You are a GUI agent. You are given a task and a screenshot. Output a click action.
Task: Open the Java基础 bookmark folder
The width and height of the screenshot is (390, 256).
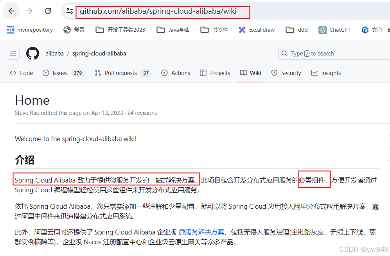[173, 30]
